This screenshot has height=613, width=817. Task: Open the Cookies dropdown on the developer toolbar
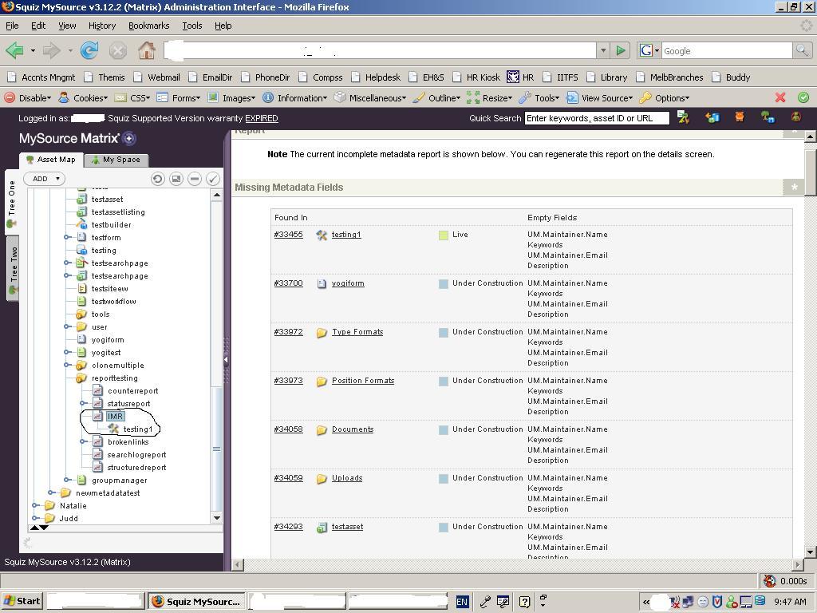(x=83, y=97)
